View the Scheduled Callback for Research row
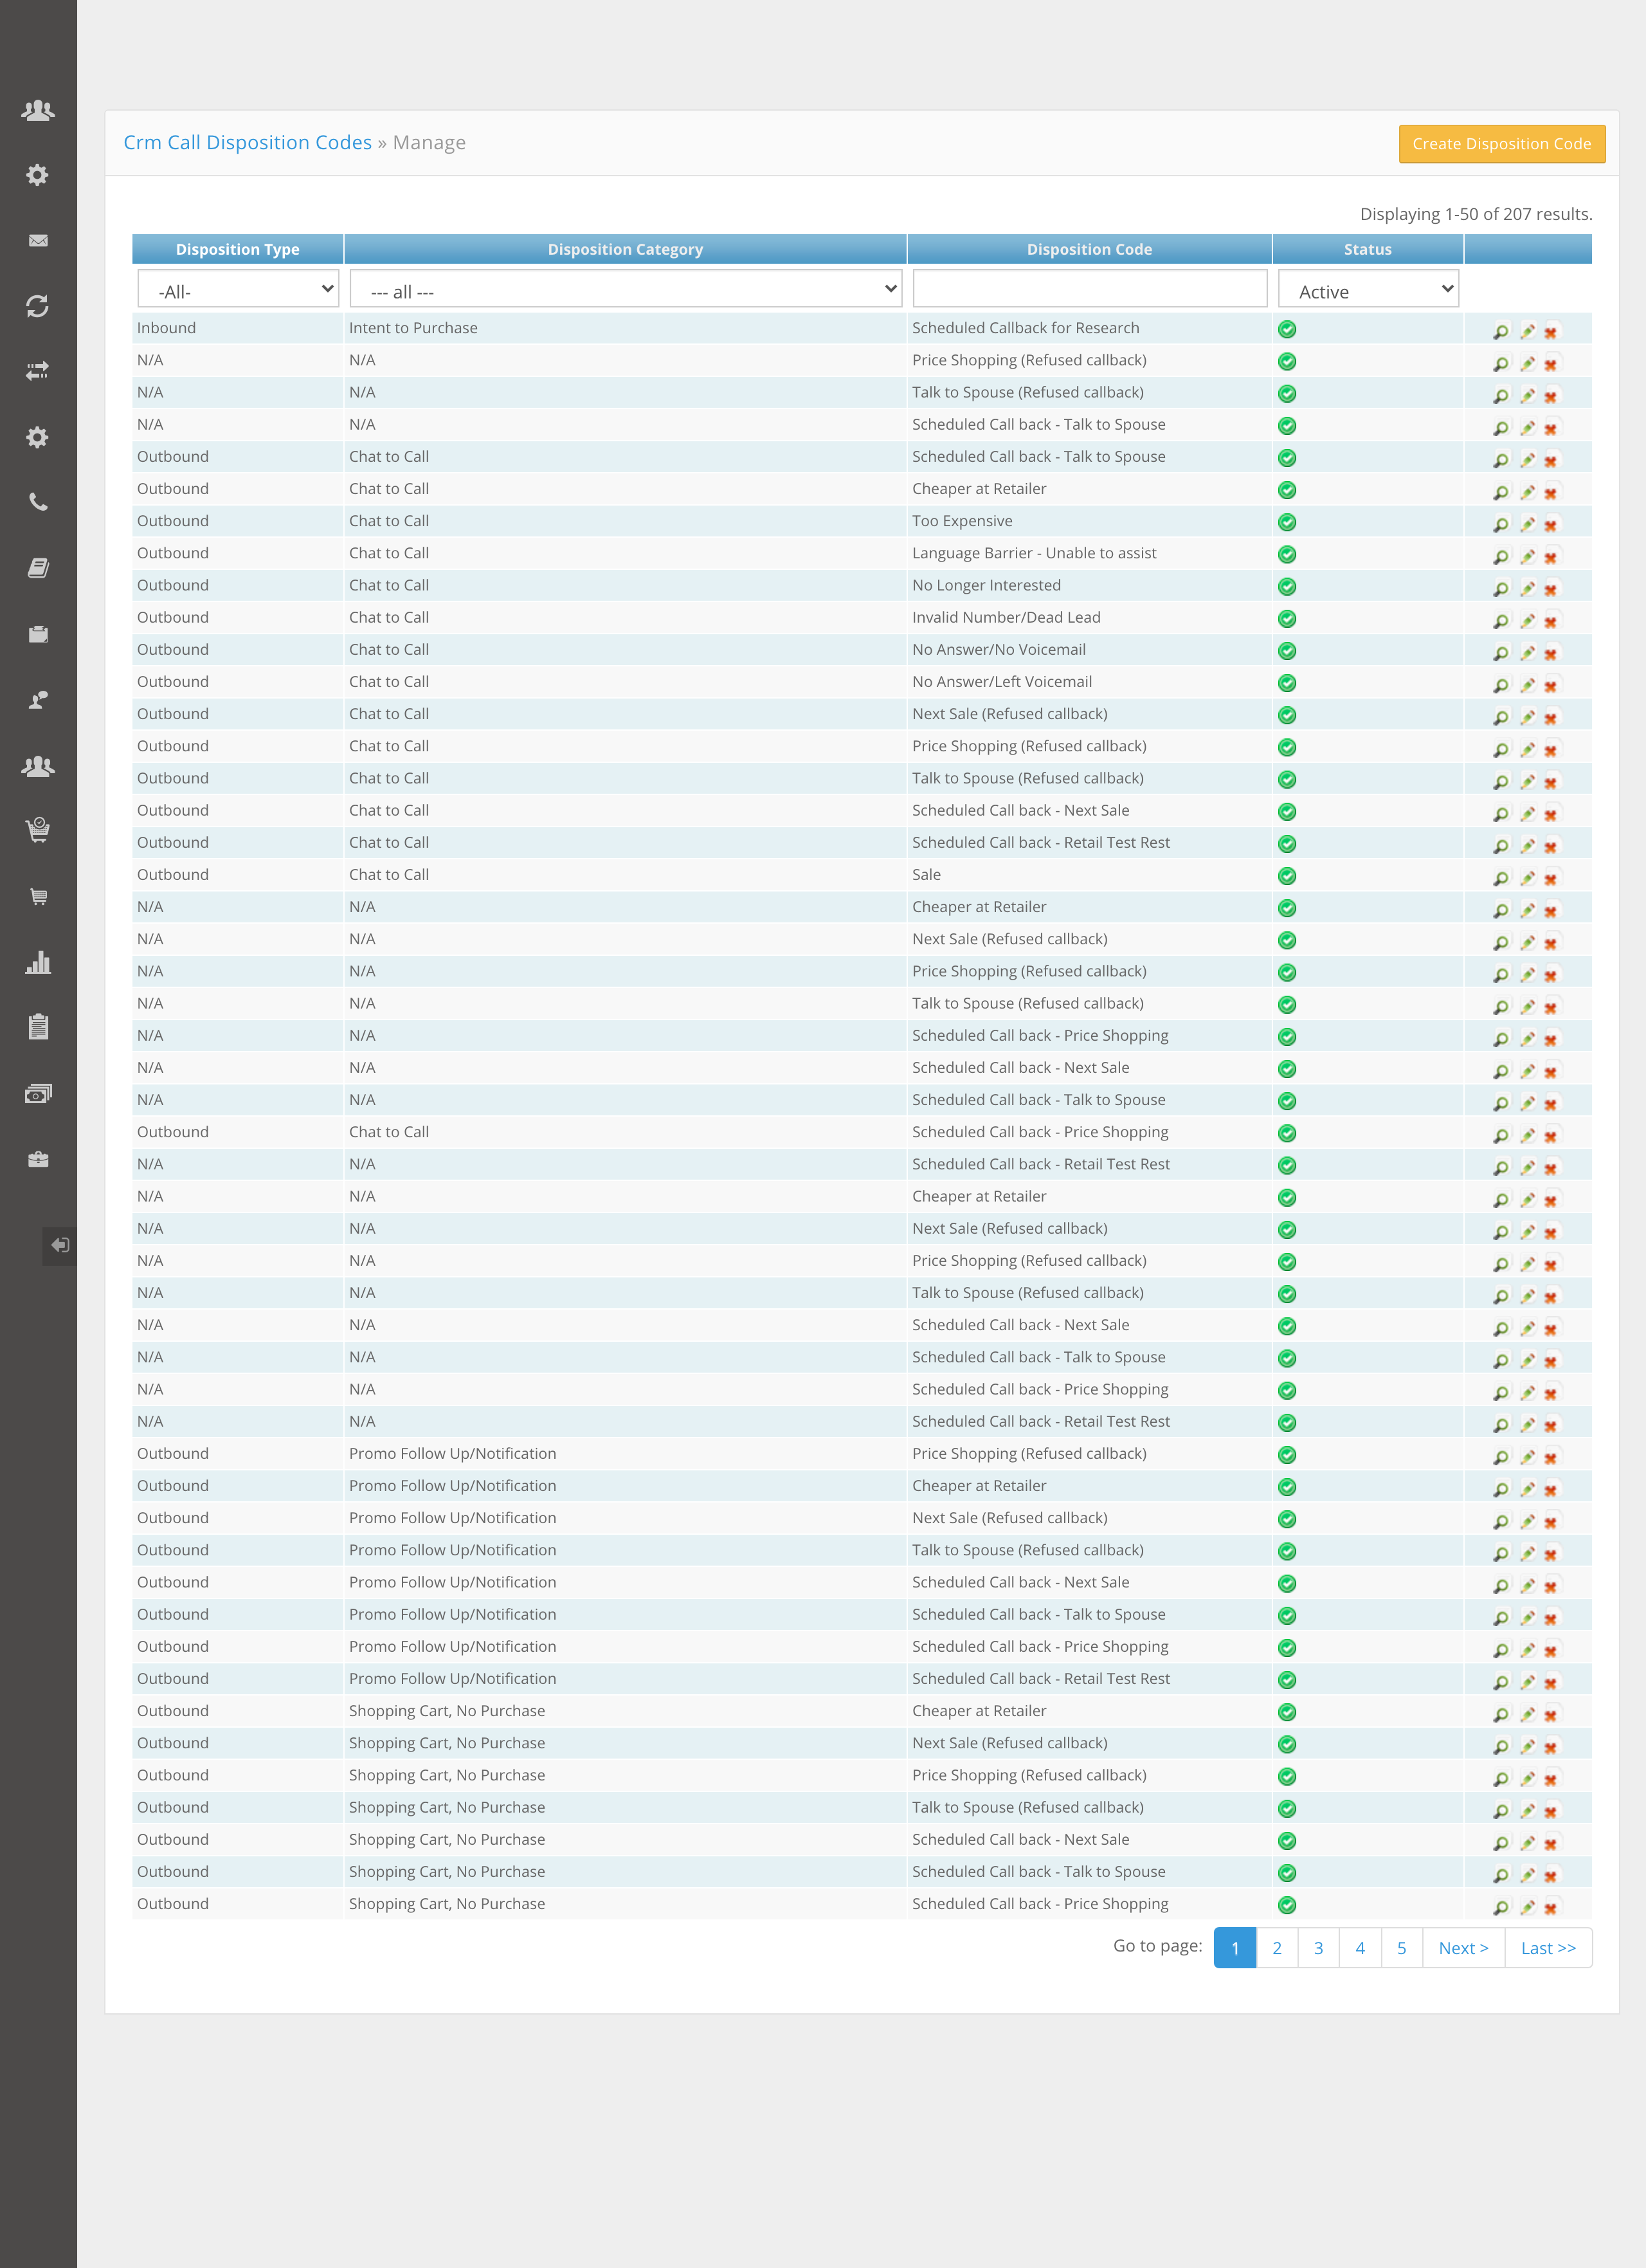Viewport: 1646px width, 2268px height. coord(1500,331)
